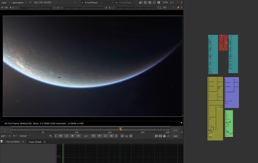The height and width of the screenshot is (163, 258).
Task: Set in point with the I button
Action: [x=56, y=136]
